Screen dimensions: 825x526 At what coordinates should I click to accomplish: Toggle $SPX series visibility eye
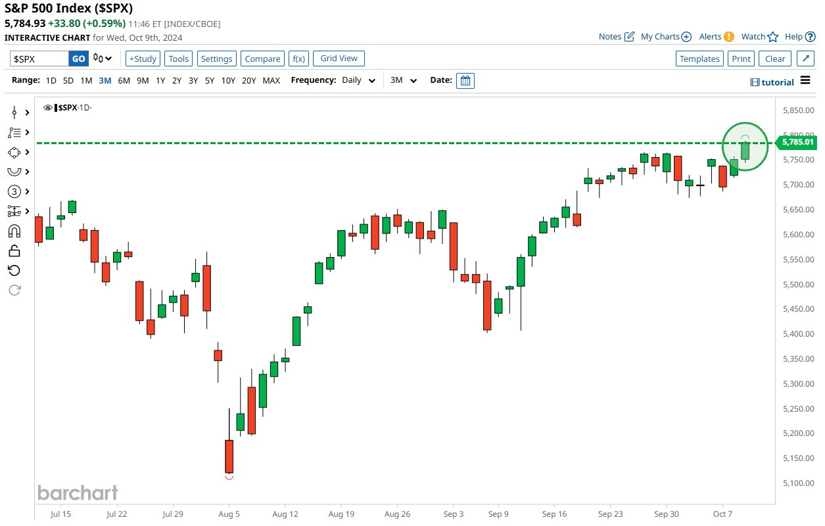coord(47,107)
